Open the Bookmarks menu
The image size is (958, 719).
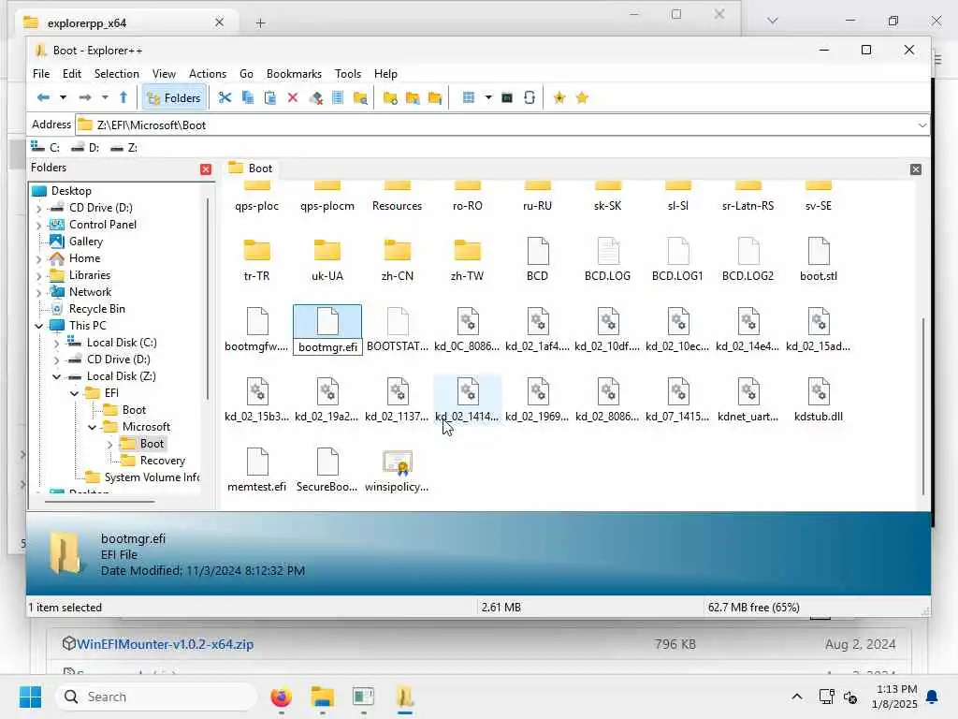click(x=294, y=73)
